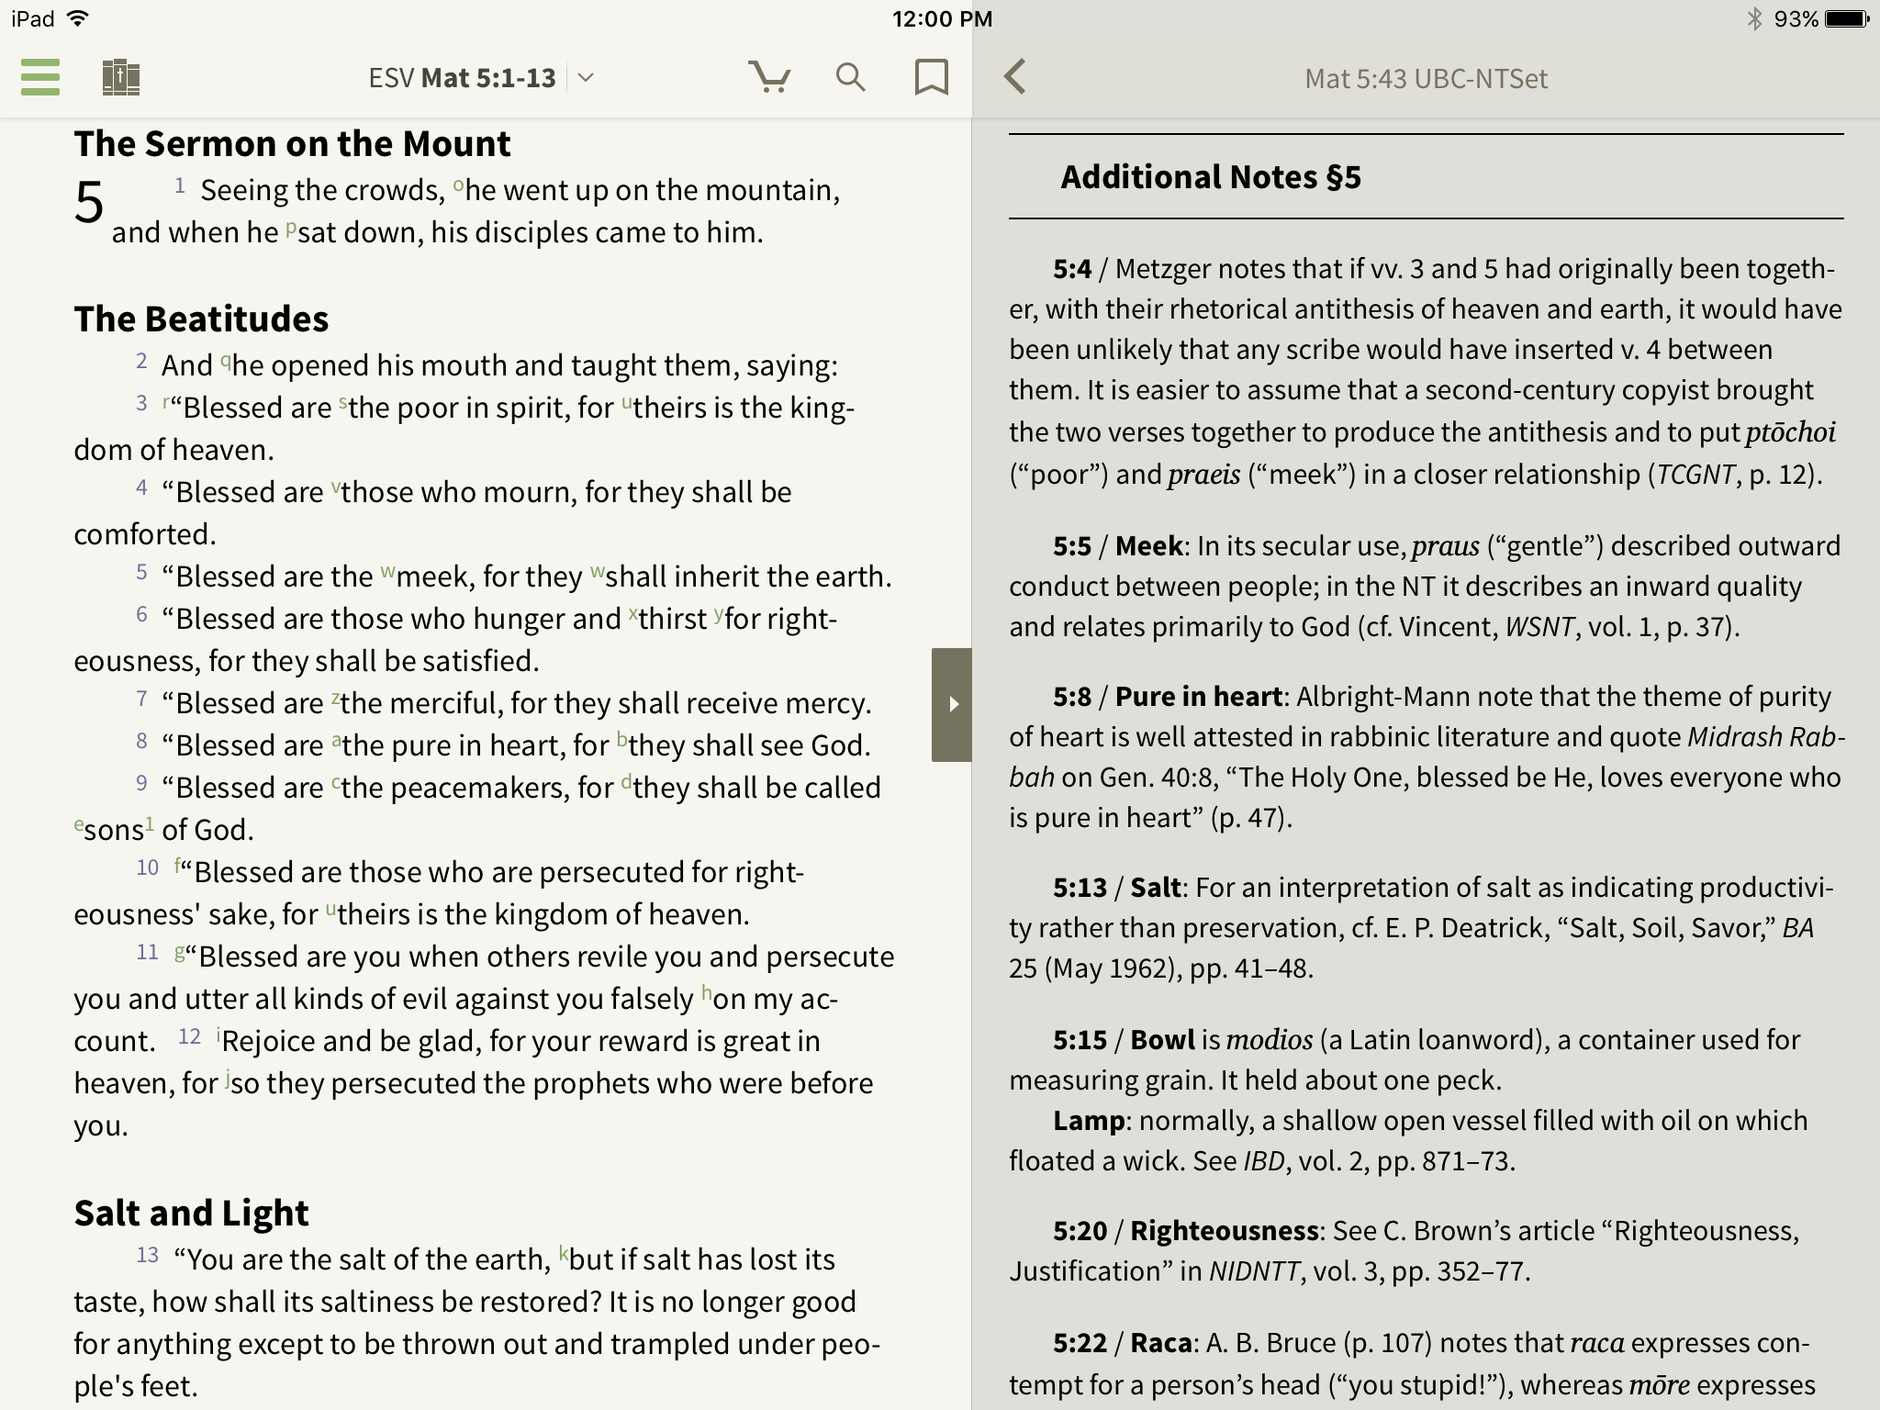This screenshot has width=1880, height=1410.
Task: Tap 'Pure in heart' note heading
Action: point(1198,697)
